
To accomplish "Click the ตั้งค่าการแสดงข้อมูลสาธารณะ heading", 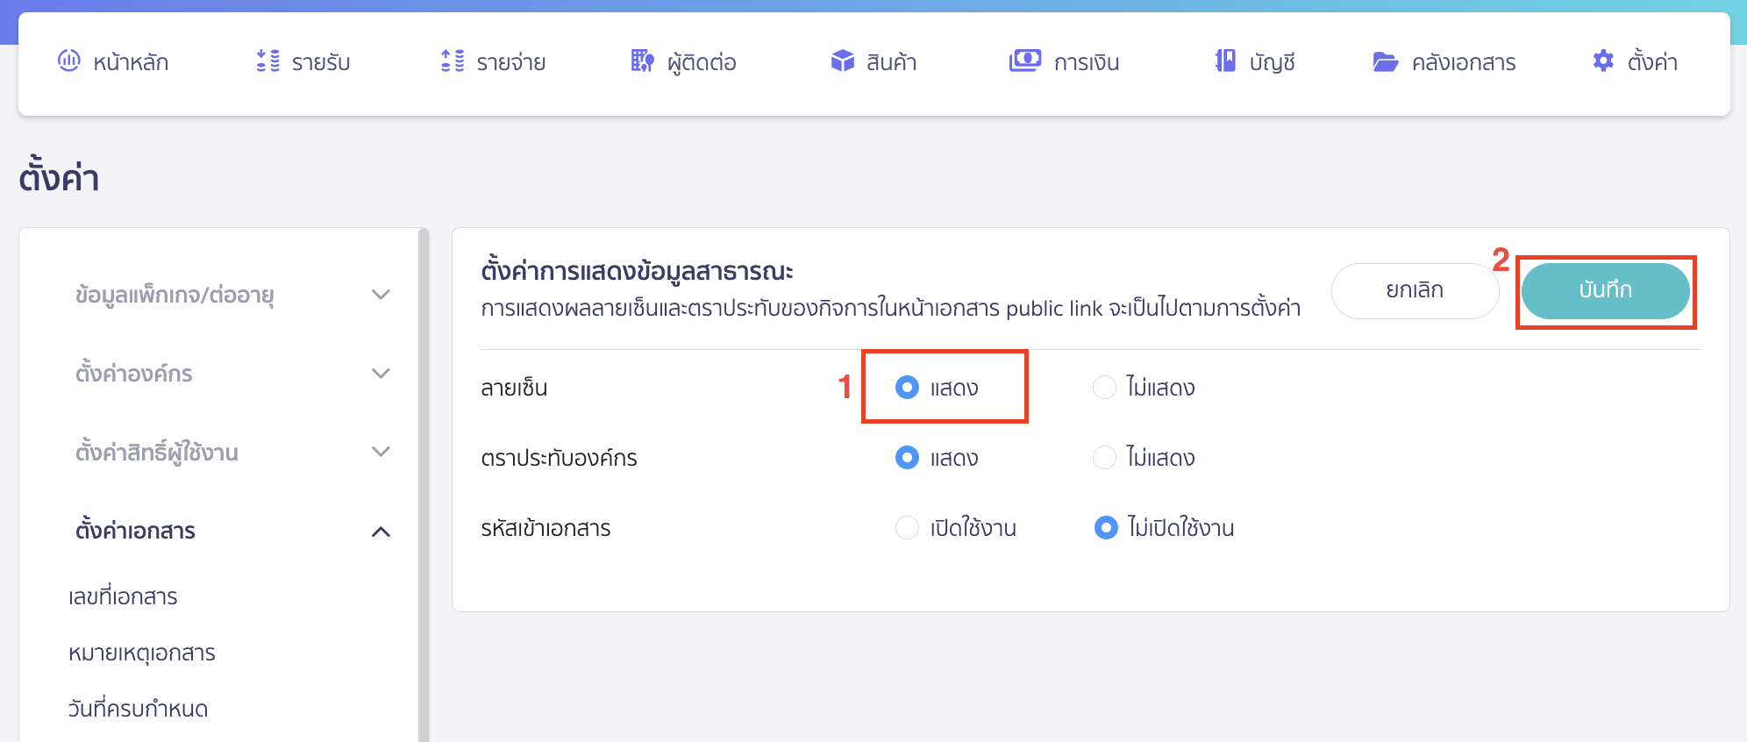I will (637, 269).
